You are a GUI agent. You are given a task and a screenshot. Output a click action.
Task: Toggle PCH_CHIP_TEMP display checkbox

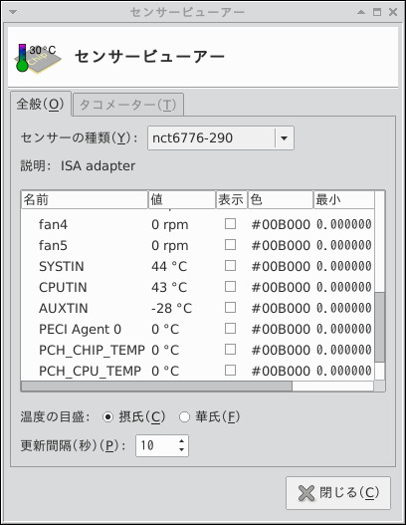[x=230, y=350]
